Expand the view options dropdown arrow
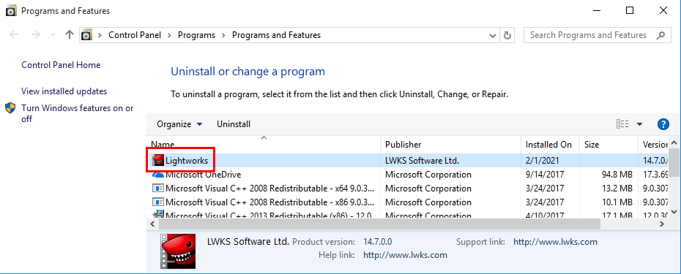Screen dimensions: 681x274 click(639, 124)
